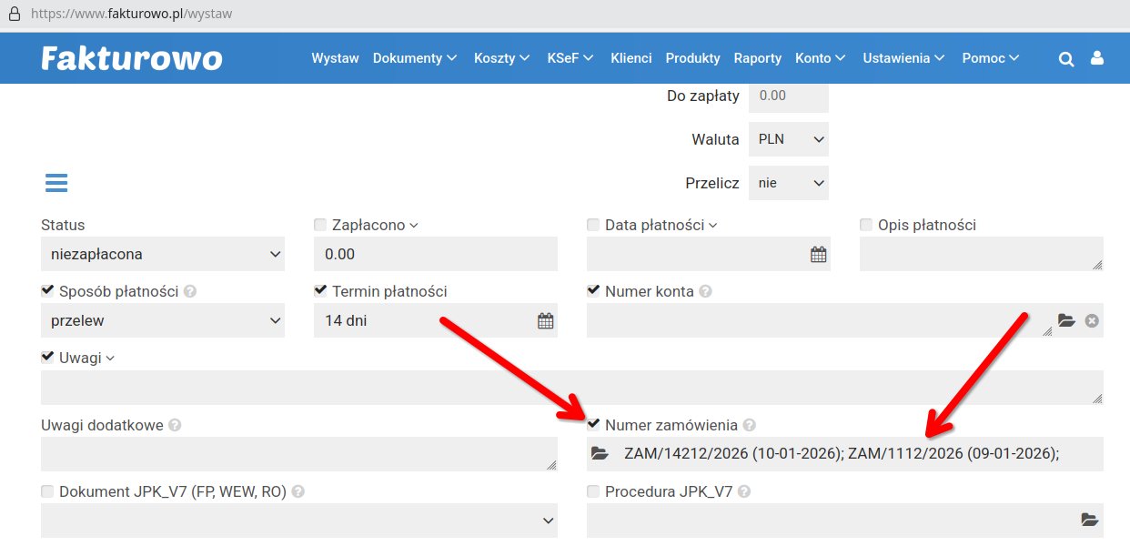Uncheck the Numer zamówienia checkbox
The height and width of the screenshot is (556, 1130).
pyautogui.click(x=594, y=424)
